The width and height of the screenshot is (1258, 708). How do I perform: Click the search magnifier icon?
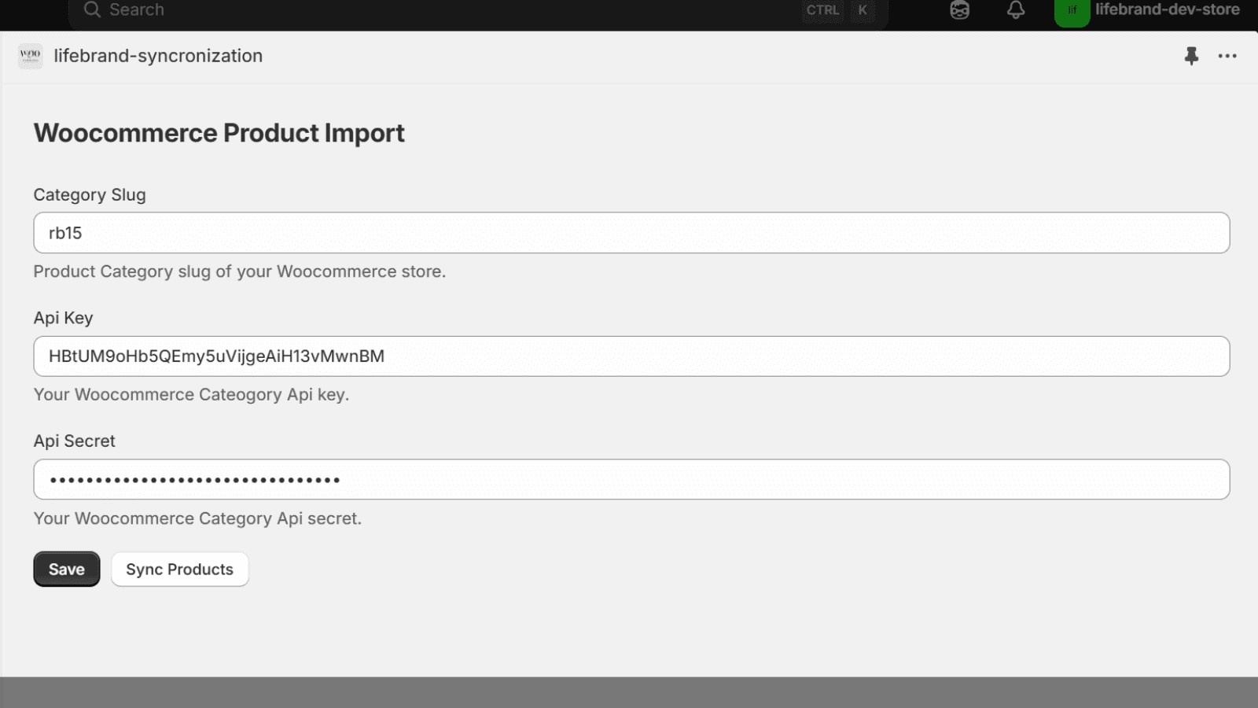pyautogui.click(x=92, y=9)
